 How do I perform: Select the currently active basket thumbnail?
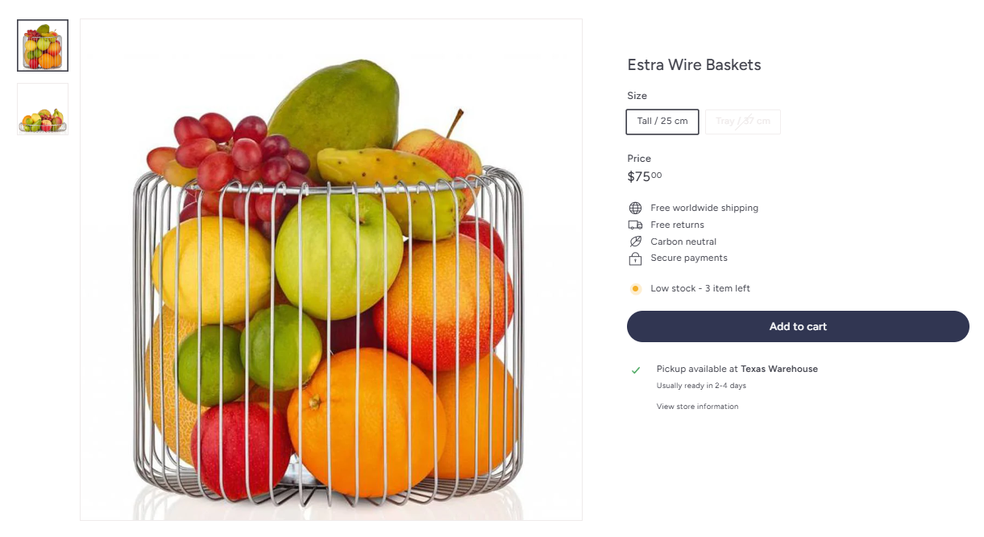tap(42, 45)
